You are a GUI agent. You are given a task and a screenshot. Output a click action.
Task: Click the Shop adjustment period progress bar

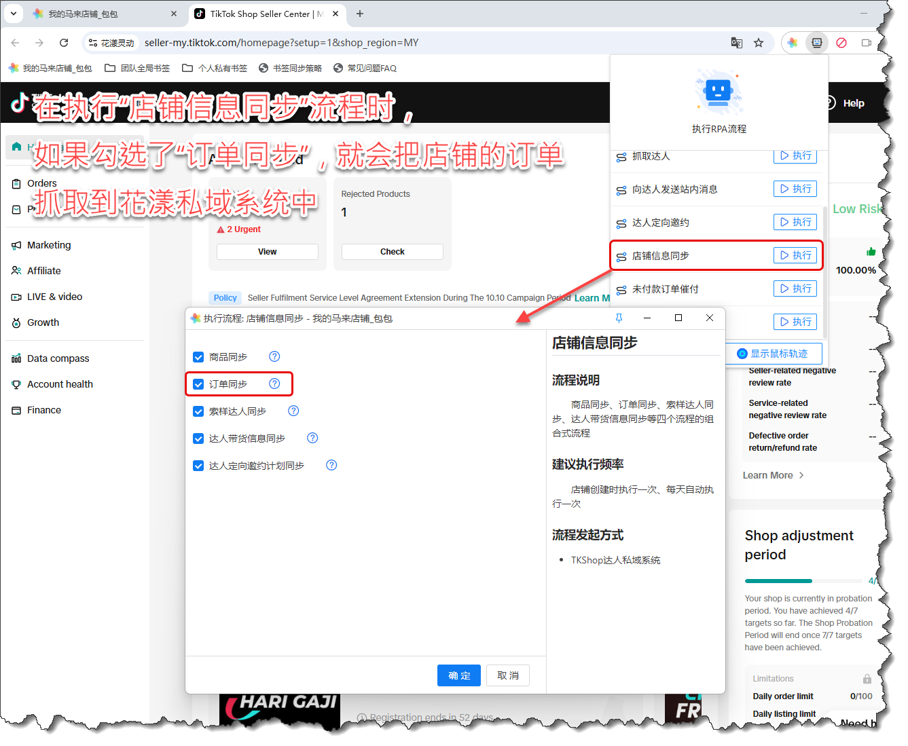pyautogui.click(x=803, y=581)
